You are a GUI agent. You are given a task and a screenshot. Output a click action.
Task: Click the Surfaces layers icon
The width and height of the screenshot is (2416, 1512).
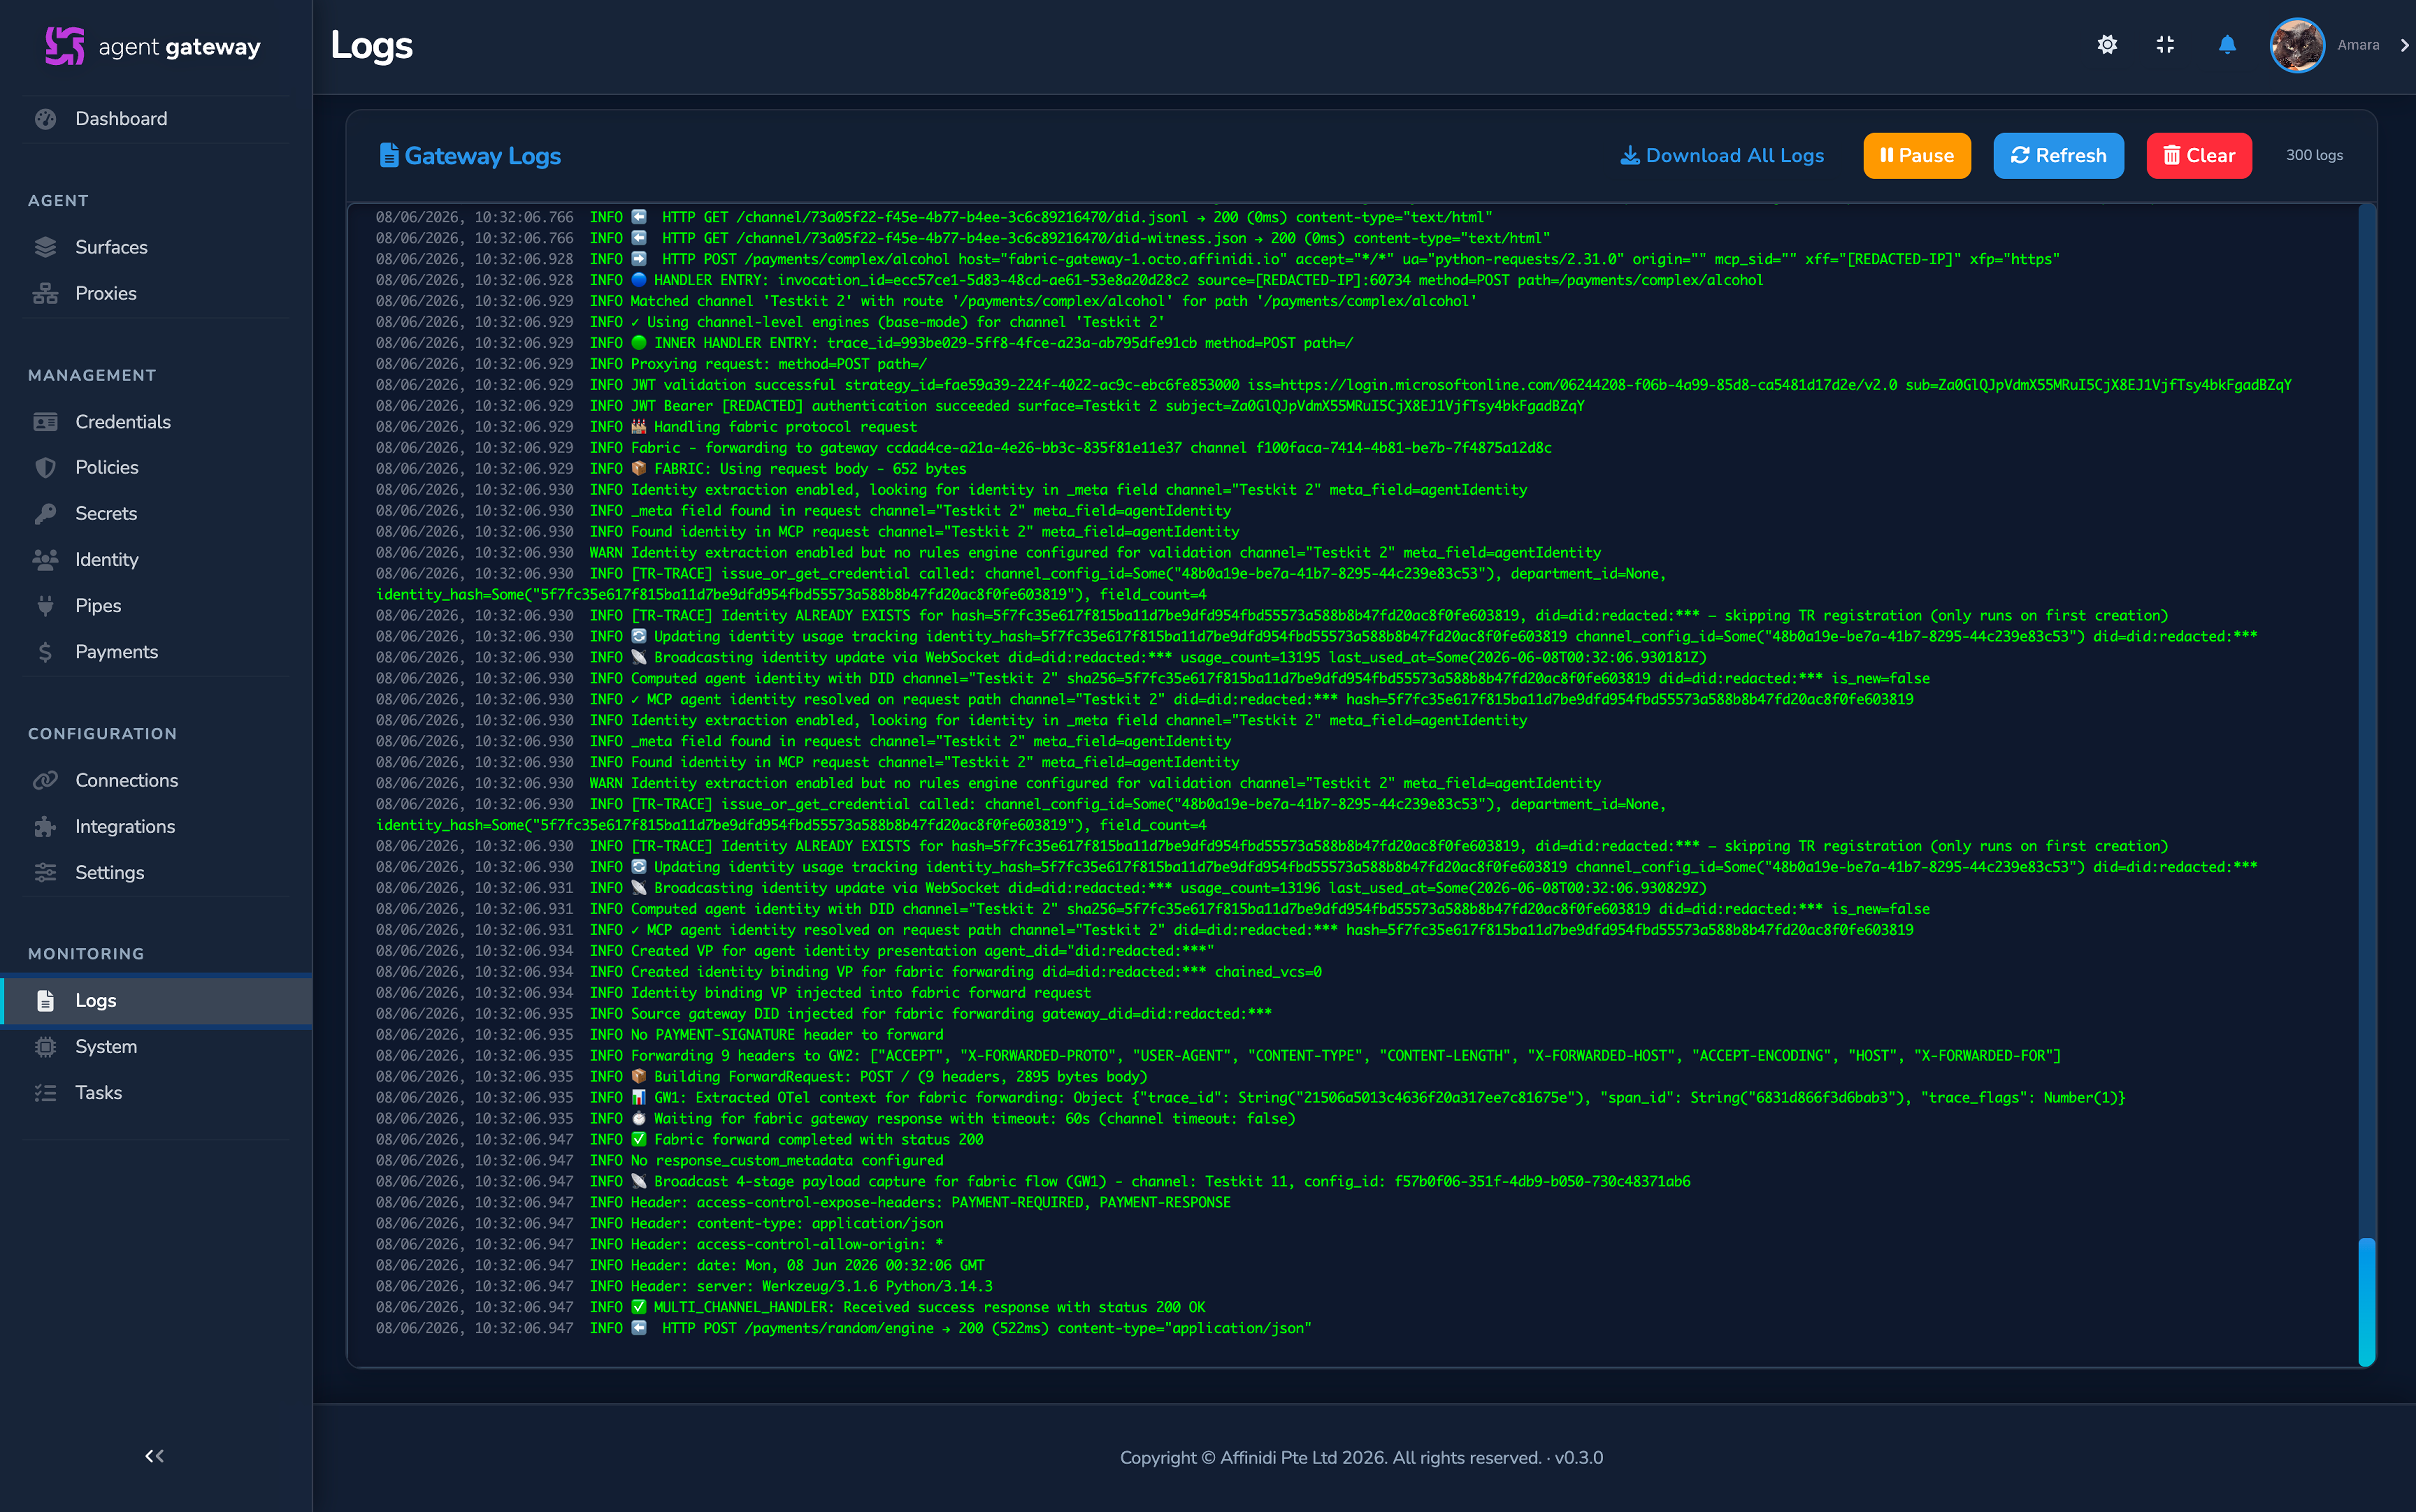[x=45, y=247]
